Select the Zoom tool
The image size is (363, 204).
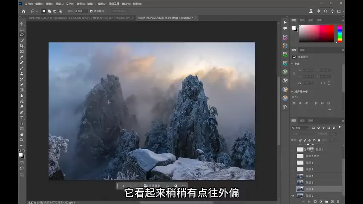22,140
